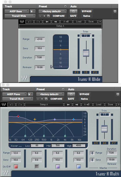Toggle the purple high-mid band On/Off button
The height and width of the screenshot is (177, 121).
tap(58, 167)
